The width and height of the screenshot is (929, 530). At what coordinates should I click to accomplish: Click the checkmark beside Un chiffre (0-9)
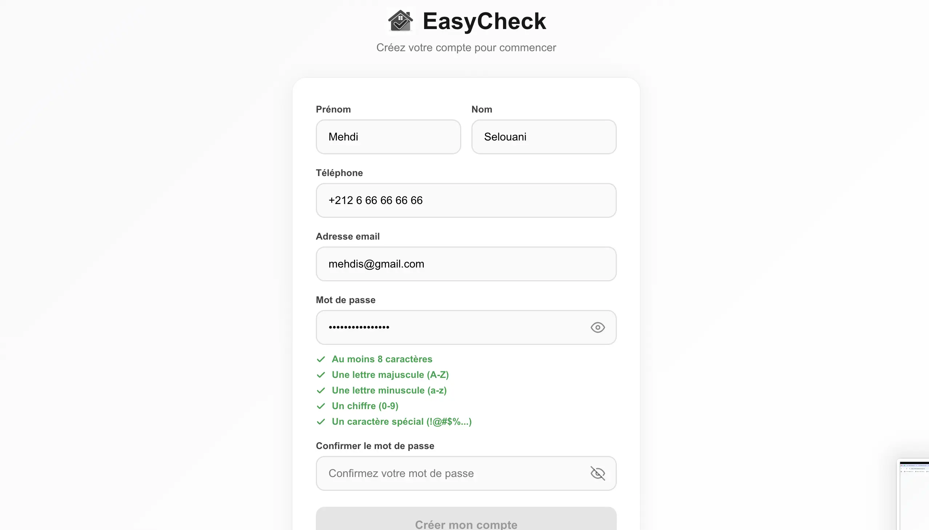pos(321,406)
